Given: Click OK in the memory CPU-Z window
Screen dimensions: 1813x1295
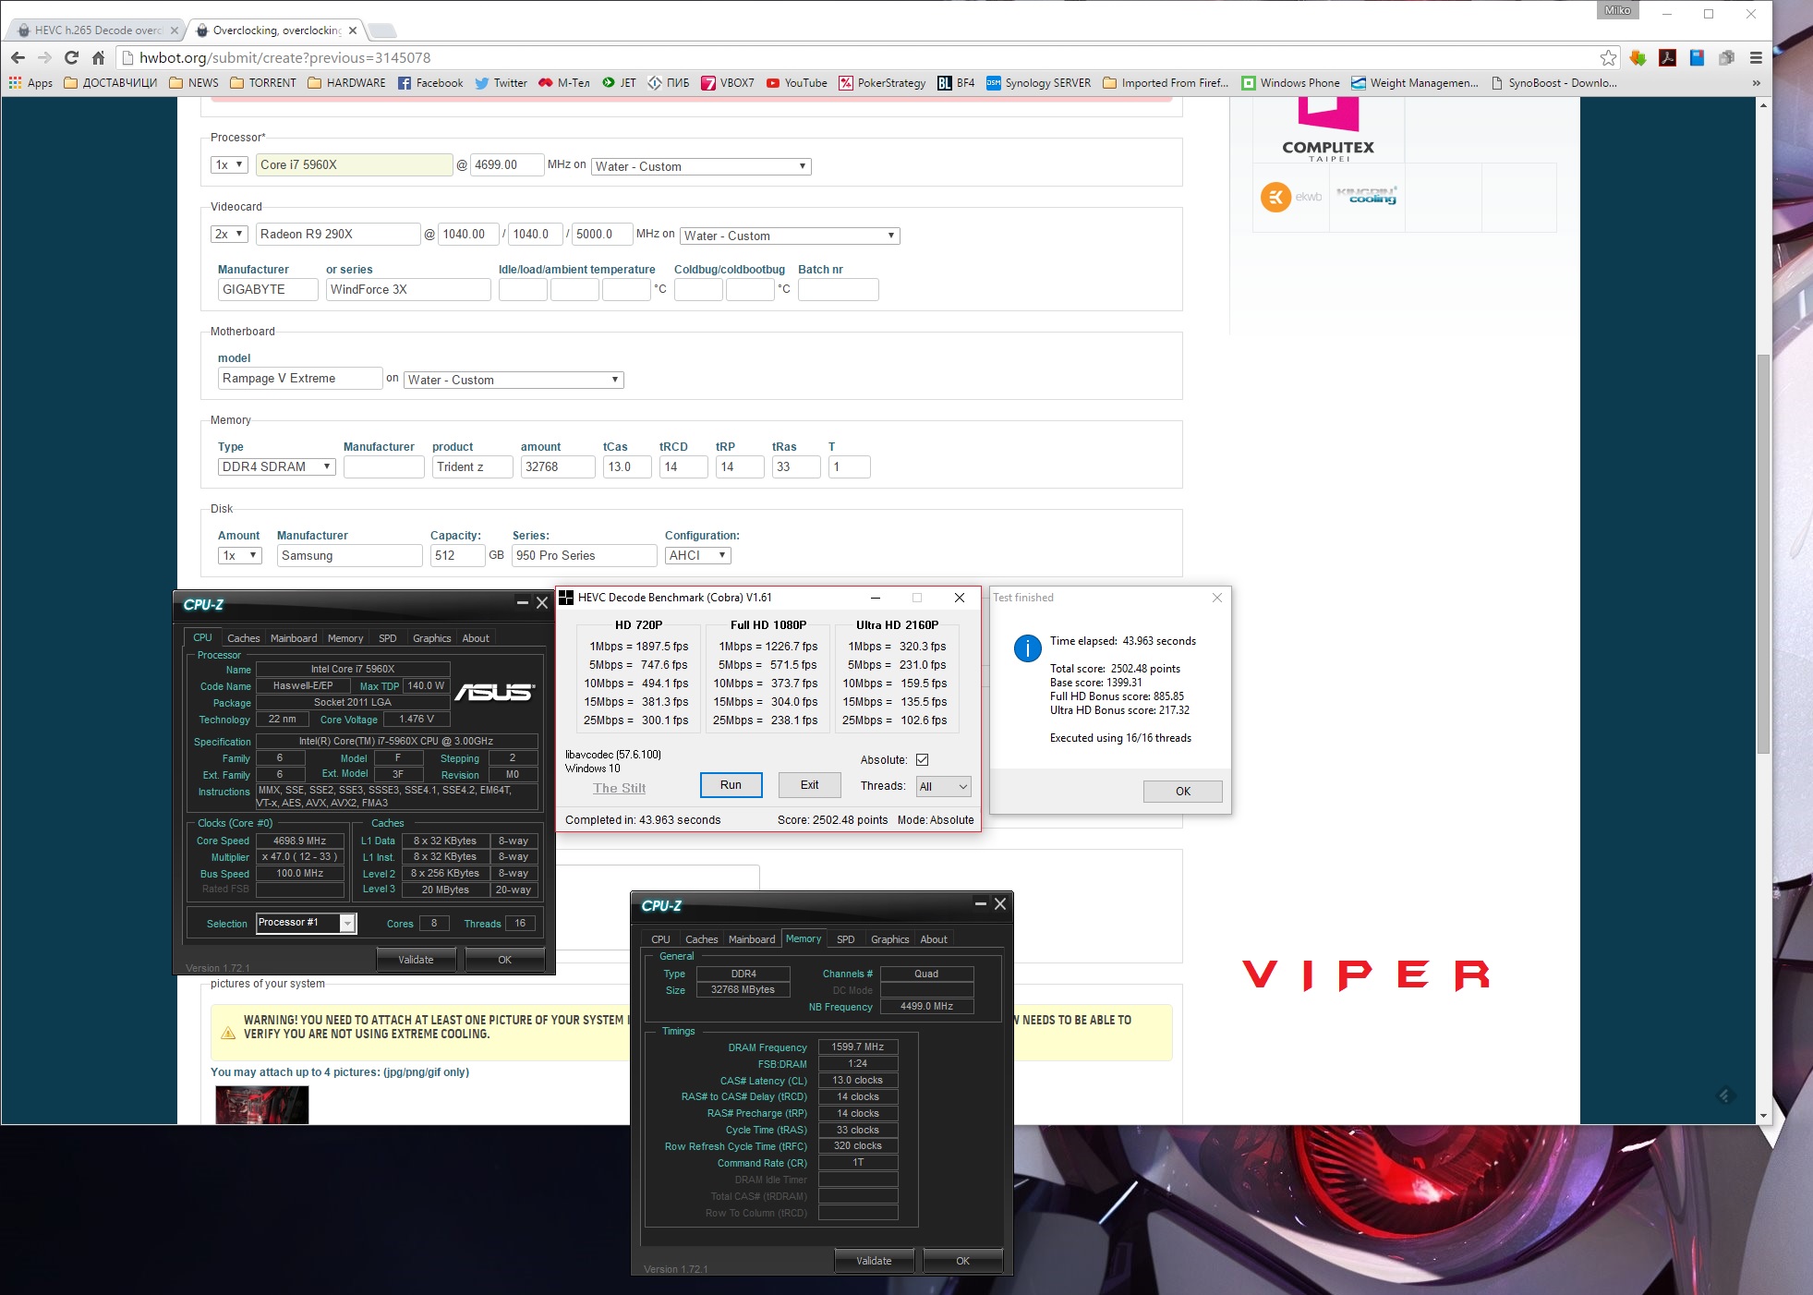Looking at the screenshot, I should coord(962,1261).
